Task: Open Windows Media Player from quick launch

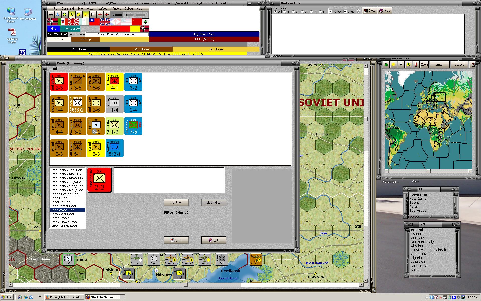Action: (20, 297)
